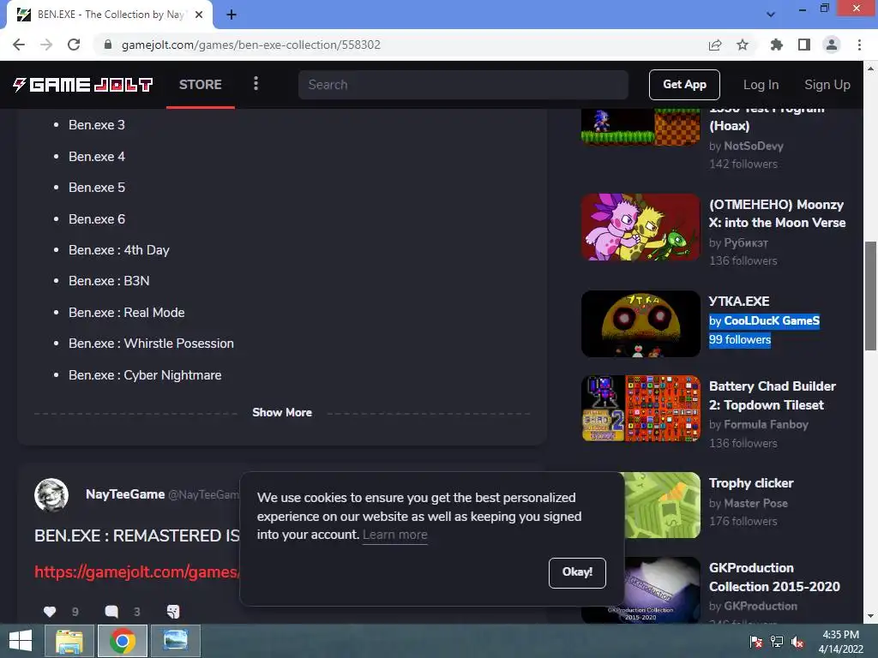The image size is (878, 658).
Task: Click the Ben.exe : 4th Day list item
Action: [x=118, y=250]
